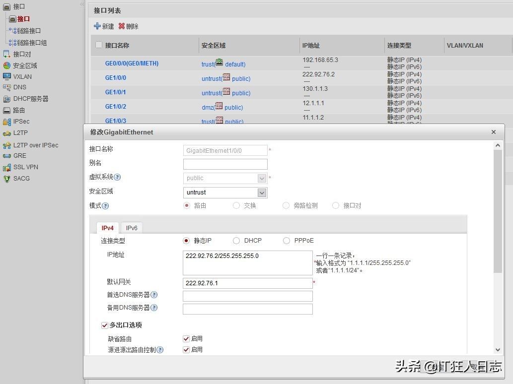
Task: Tick the select-all checkbox in 接口名称 header
Action: click(x=98, y=45)
